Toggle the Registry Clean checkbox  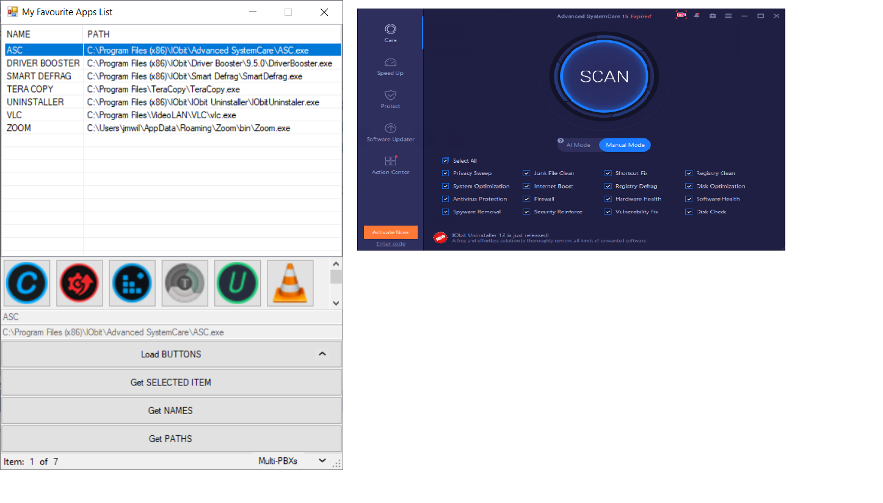689,173
